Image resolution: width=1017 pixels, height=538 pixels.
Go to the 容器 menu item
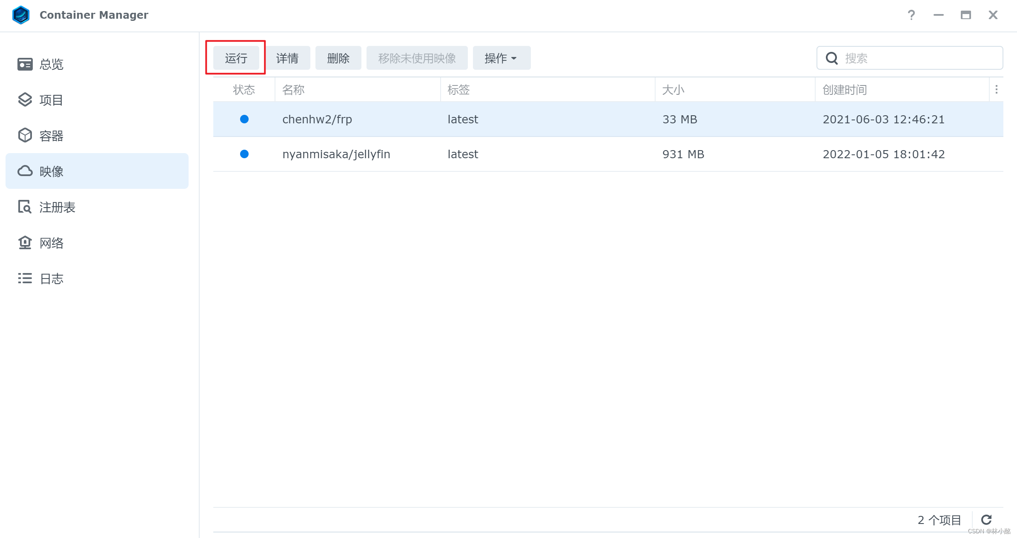97,136
